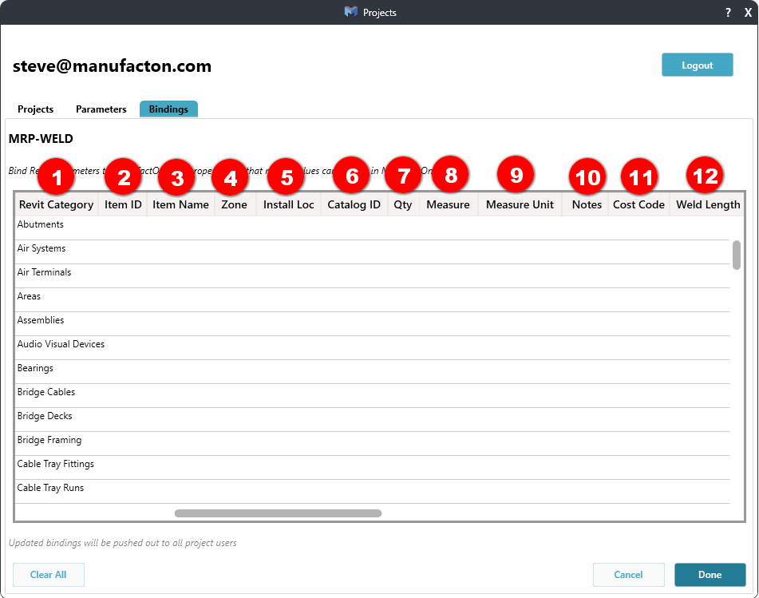This screenshot has height=598, width=759.
Task: Switch to the Projects tab
Action: [35, 109]
